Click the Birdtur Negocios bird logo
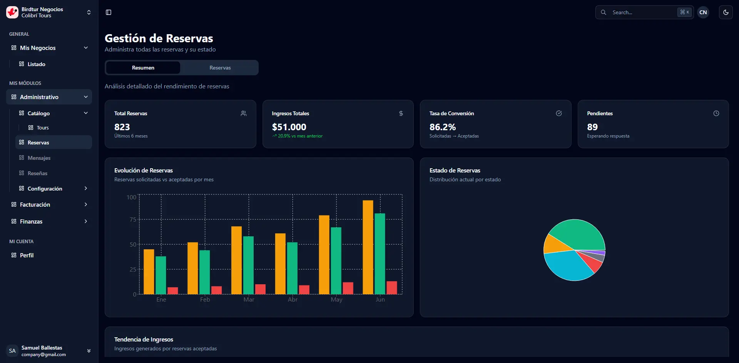Viewport: 739px width, 363px height. [x=12, y=12]
